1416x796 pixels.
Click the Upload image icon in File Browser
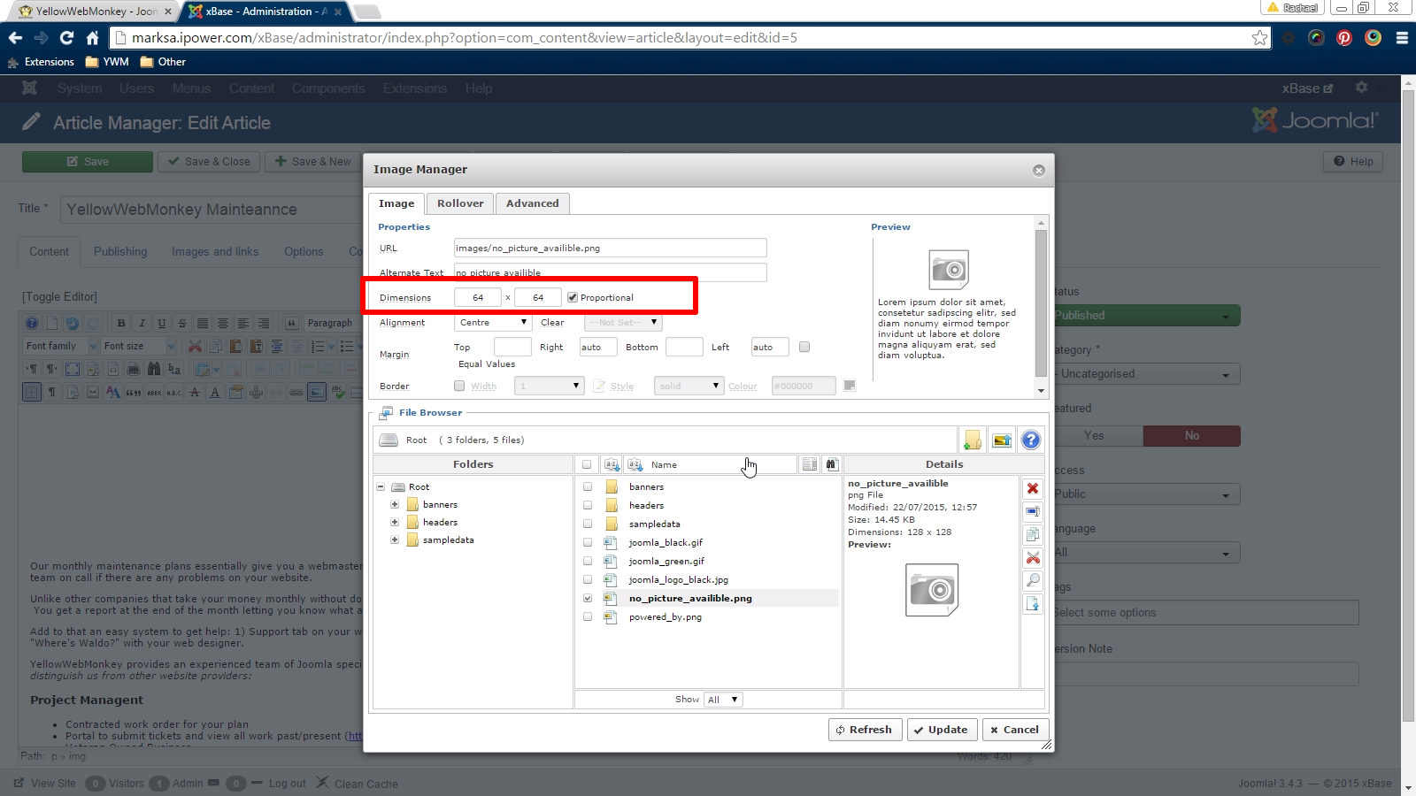[1002, 440]
